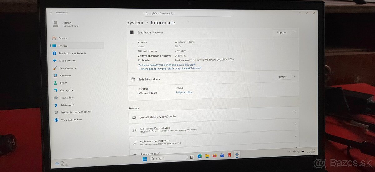The height and width of the screenshot is (172, 375).
Task: Open Bluetooth a zariadenia settings
Action: click(x=77, y=53)
